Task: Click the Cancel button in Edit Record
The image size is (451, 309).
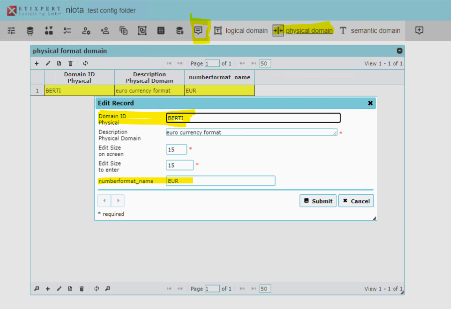Action: point(356,201)
